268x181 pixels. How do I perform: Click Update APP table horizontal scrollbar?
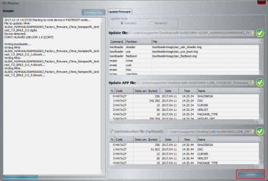184,121
